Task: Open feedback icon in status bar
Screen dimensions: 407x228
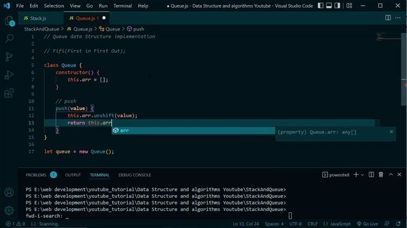Action: tap(387, 224)
